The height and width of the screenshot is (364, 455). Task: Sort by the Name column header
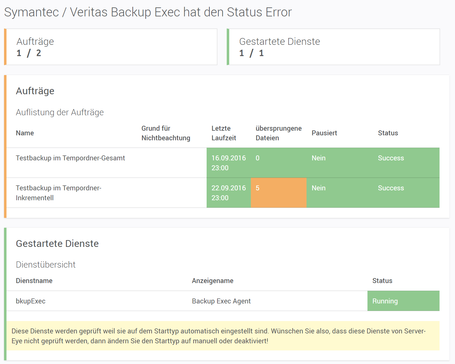(25, 133)
